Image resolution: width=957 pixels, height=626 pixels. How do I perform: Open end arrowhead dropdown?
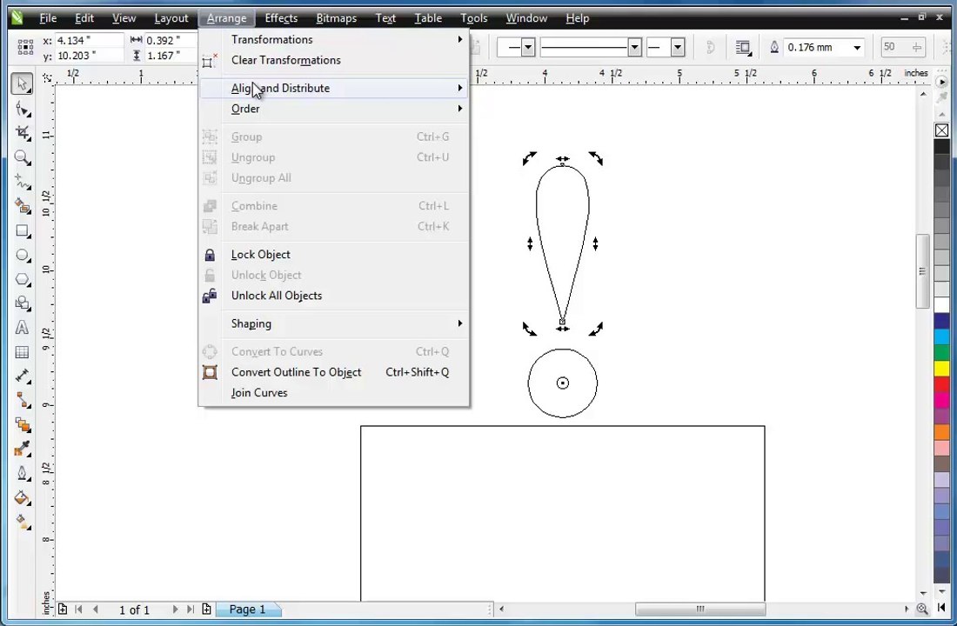[x=678, y=48]
